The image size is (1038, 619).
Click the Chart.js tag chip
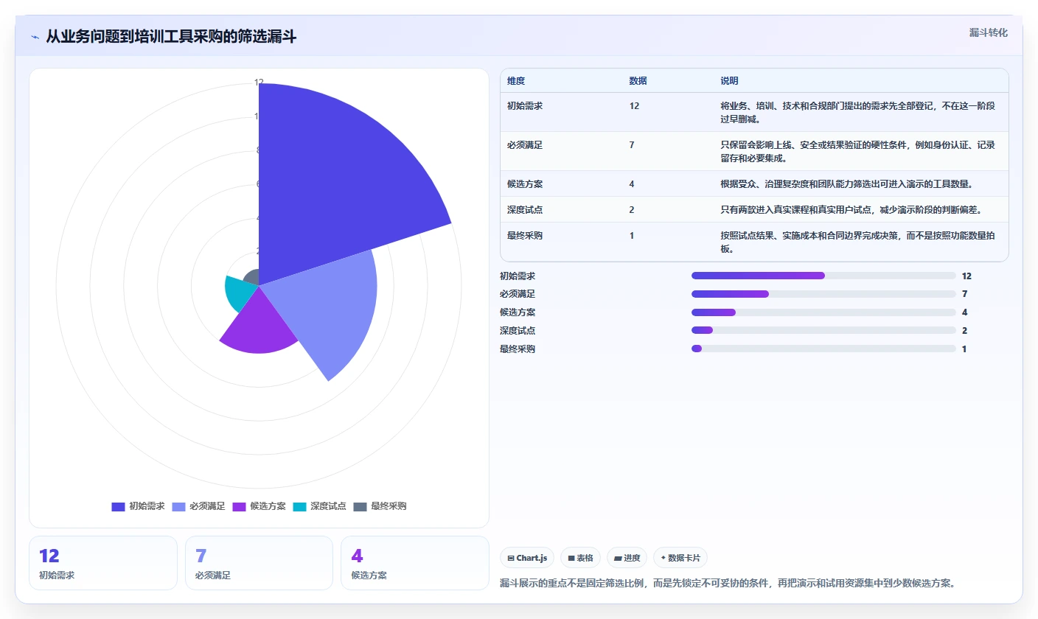(527, 558)
